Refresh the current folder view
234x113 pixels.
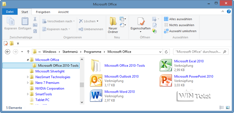[166, 52]
